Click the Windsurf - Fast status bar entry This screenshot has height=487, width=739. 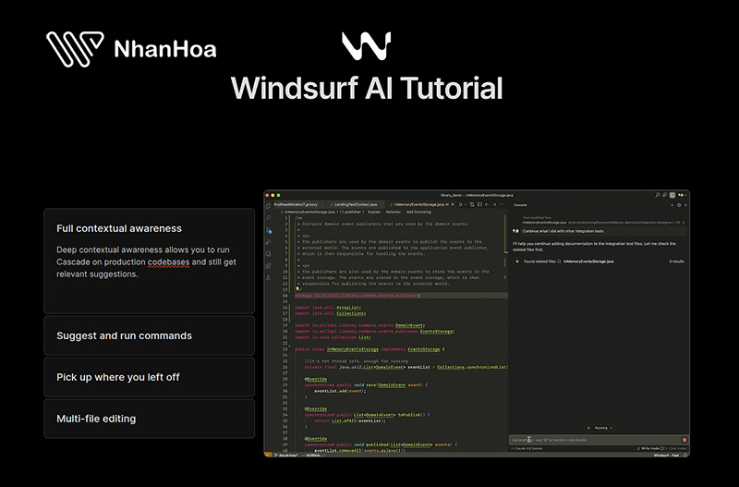666,455
